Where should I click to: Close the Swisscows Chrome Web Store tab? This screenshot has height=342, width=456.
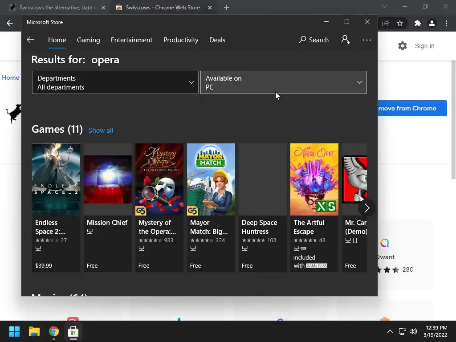(210, 8)
